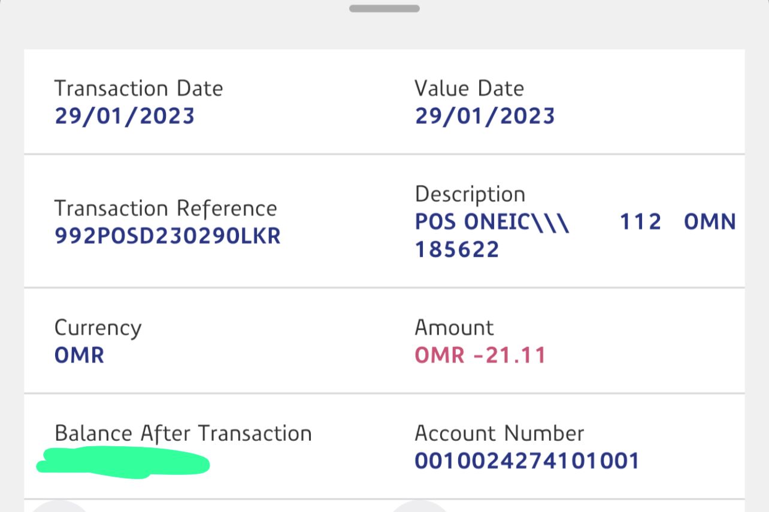769x512 pixels.
Task: Click the Amount label
Action: [x=454, y=328]
